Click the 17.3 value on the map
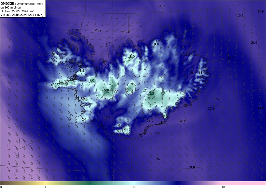 click(x=107, y=118)
